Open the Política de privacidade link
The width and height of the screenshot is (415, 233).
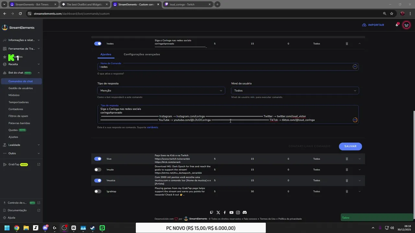point(290,219)
